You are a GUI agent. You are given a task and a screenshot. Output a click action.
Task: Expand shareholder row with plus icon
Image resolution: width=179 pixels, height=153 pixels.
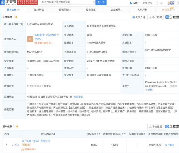pyautogui.click(x=13, y=145)
